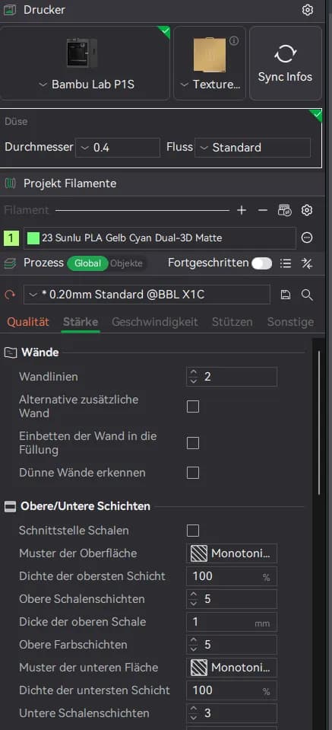The height and width of the screenshot is (730, 332).
Task: Check Dünne Wände erkennen
Action: click(x=193, y=473)
